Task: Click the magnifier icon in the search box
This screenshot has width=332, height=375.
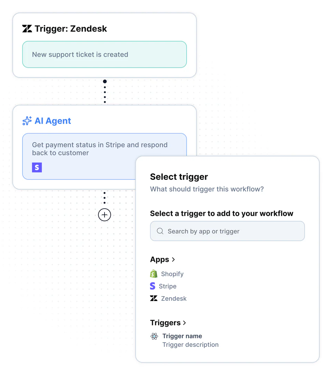Action: coord(160,231)
